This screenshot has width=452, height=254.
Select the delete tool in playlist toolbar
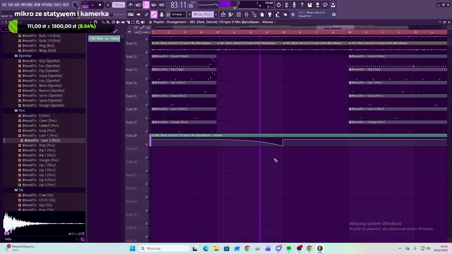[x=113, y=22]
